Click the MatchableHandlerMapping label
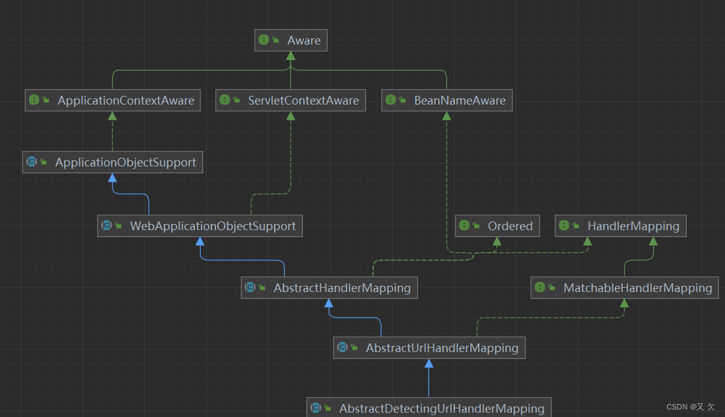Image resolution: width=725 pixels, height=417 pixels. [x=638, y=288]
